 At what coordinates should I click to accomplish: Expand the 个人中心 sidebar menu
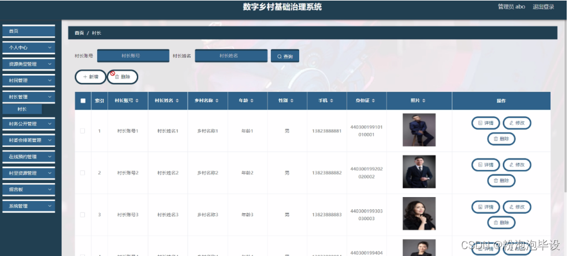(29, 47)
